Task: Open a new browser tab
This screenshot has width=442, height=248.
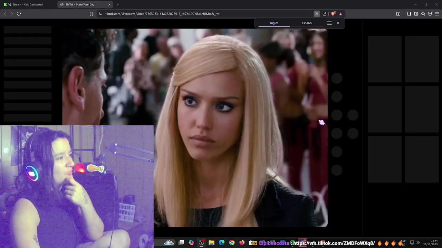Action: [118, 4]
